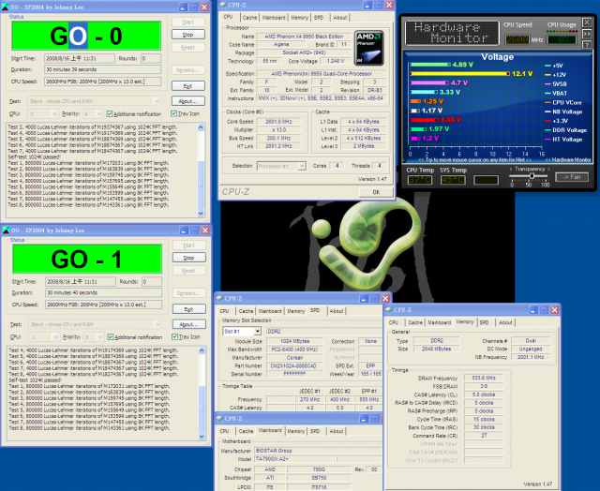Toggle Additional notification in GO-1 window

pos(111,337)
